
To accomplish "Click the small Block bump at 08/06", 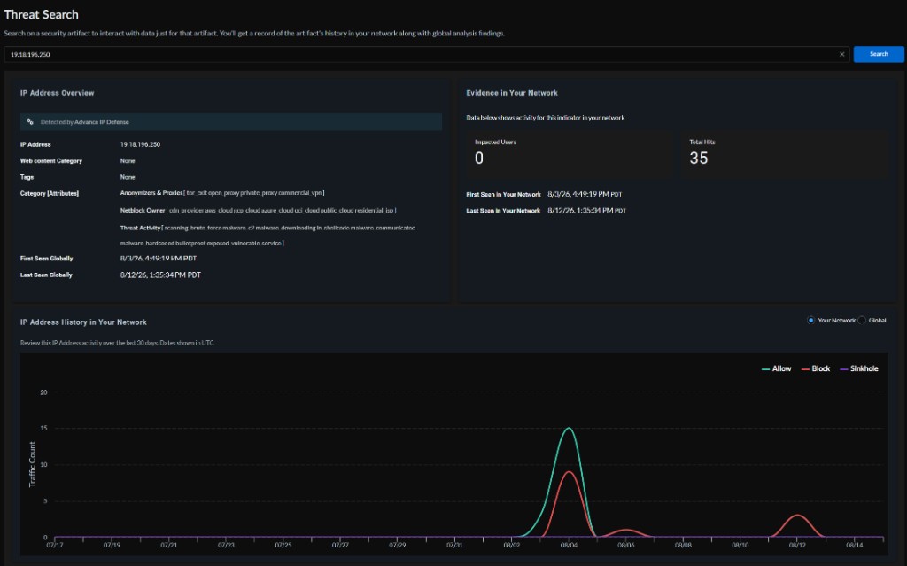I will click(x=626, y=530).
